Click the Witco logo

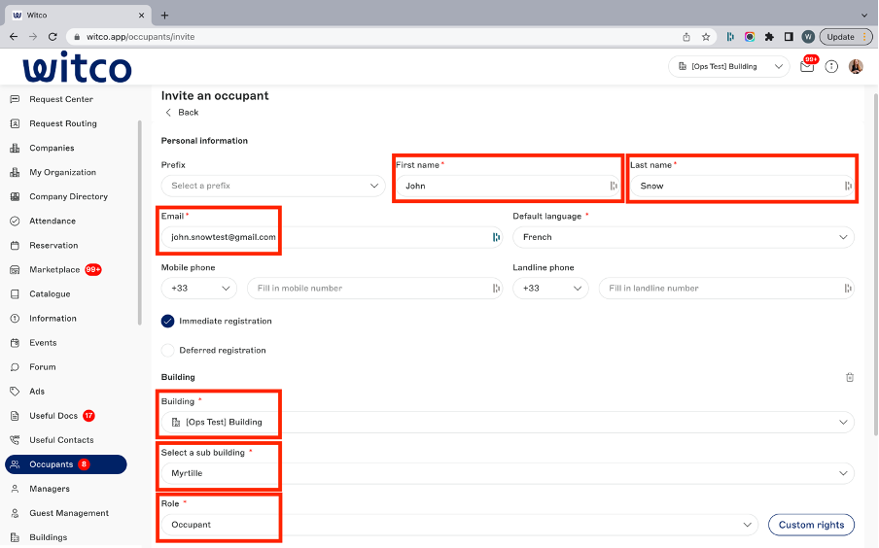[78, 67]
